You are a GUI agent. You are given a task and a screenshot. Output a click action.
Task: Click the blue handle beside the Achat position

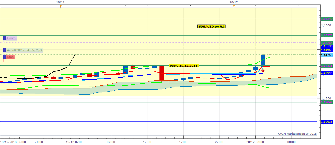[x=5, y=50]
